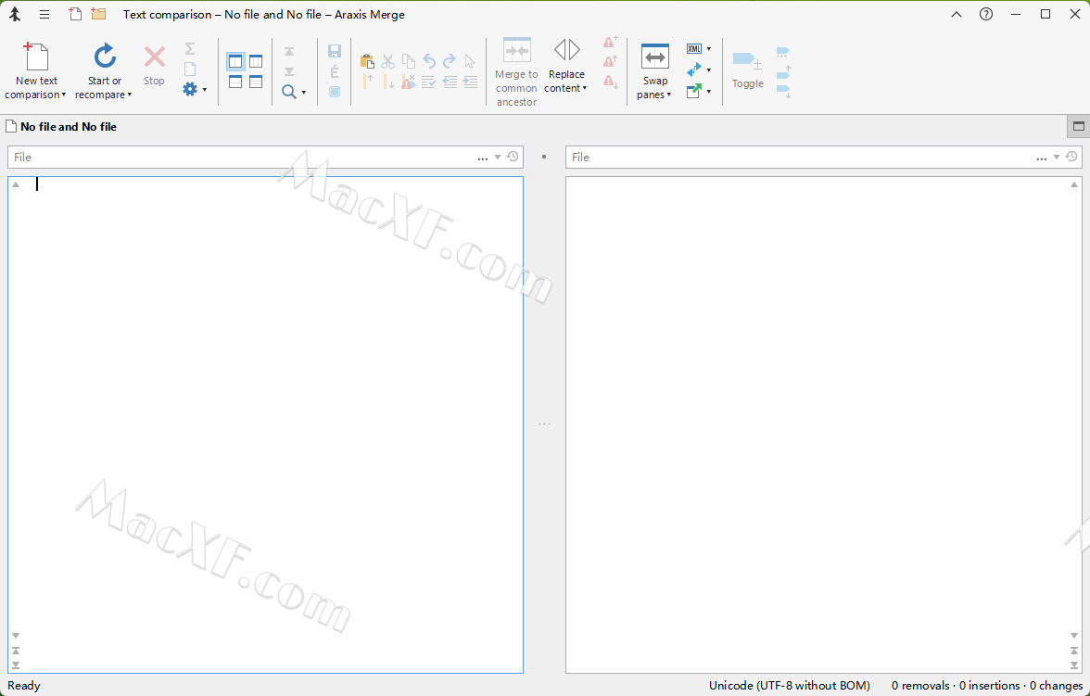This screenshot has height=696, width=1090.
Task: Select the two-way horizontal layout icon
Action: (235, 82)
